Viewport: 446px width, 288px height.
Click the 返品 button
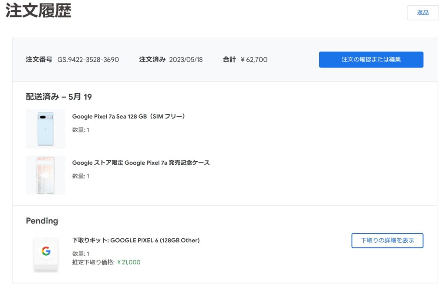click(422, 13)
